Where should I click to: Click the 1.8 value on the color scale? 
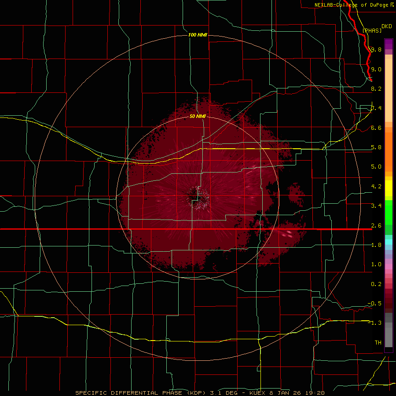click(x=376, y=245)
